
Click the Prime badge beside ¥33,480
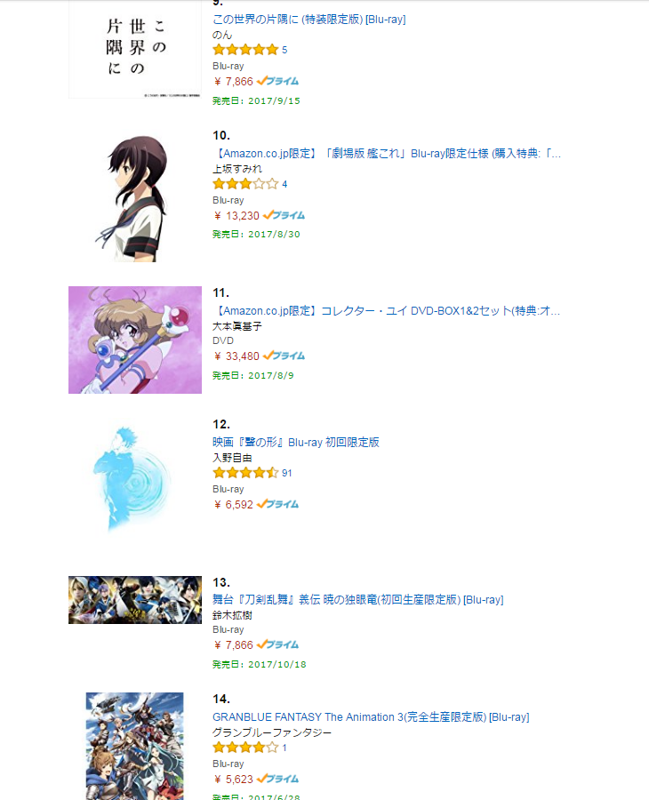pyautogui.click(x=284, y=356)
